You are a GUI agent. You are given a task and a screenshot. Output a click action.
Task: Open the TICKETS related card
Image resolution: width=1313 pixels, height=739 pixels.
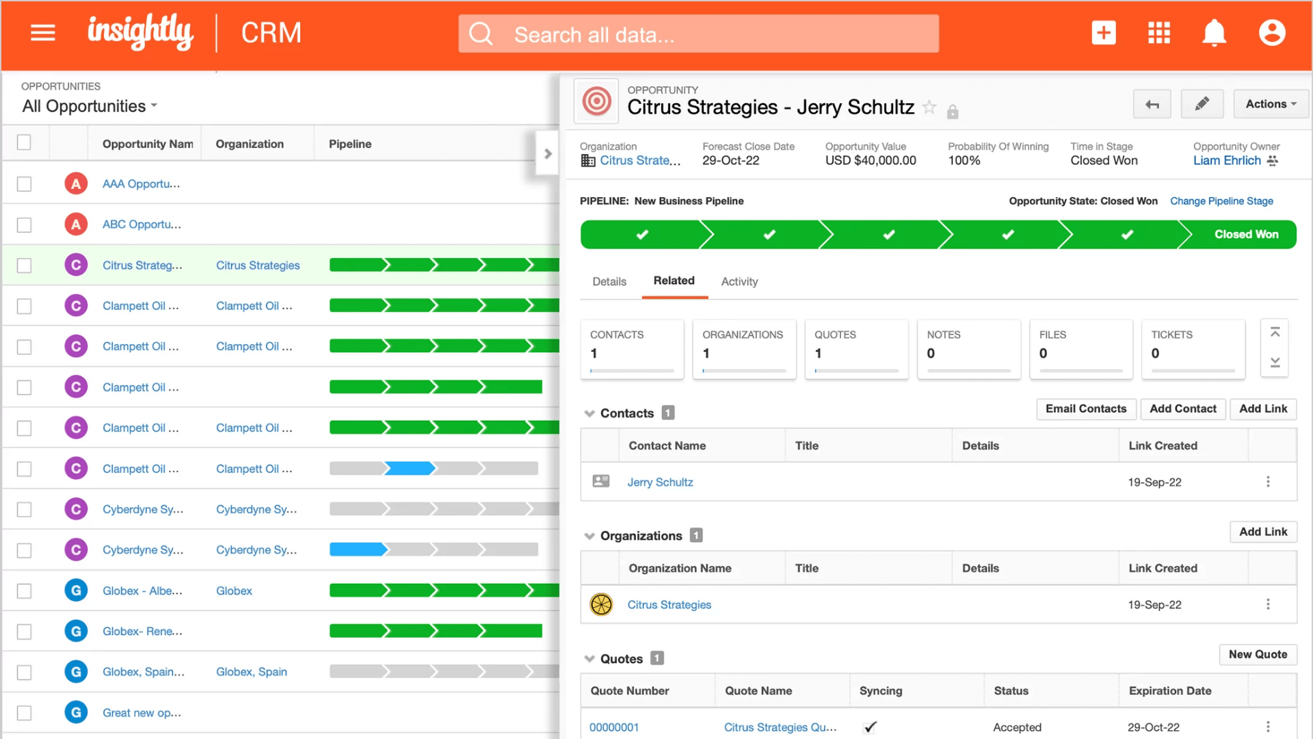1193,349
